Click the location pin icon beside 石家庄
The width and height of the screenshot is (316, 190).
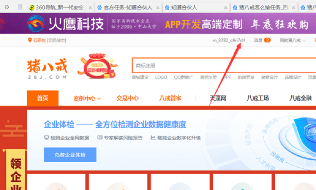(30, 40)
